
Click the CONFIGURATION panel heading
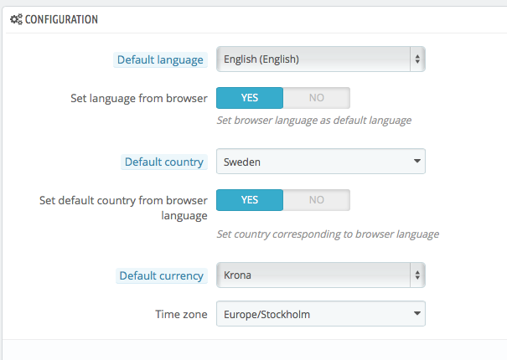click(61, 19)
